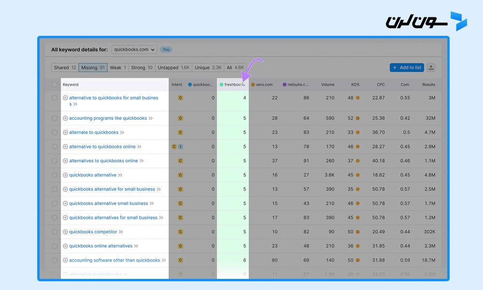Open the 'accounting software other than quickbooks' link
Screen dimensions: 483x290
pyautogui.click(x=114, y=261)
